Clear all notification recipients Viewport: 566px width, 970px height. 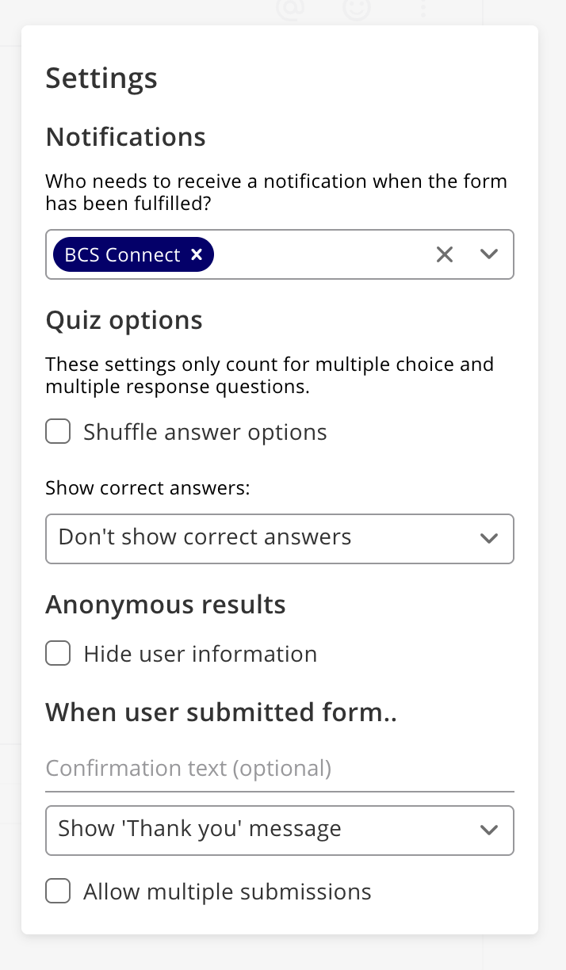(x=445, y=254)
